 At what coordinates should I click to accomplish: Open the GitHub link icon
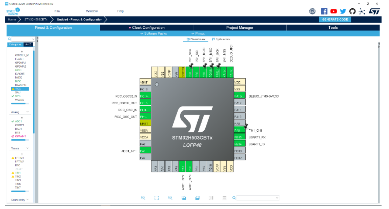(x=352, y=11)
